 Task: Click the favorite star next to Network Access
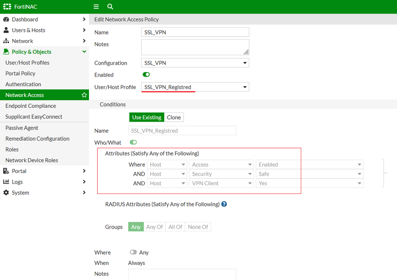(x=84, y=95)
